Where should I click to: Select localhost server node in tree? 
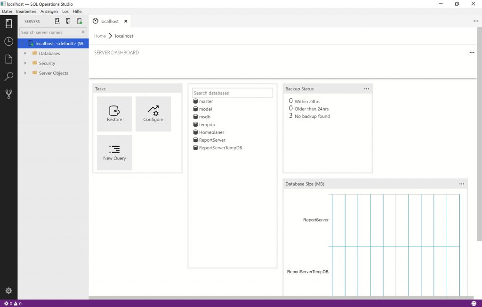[53, 43]
